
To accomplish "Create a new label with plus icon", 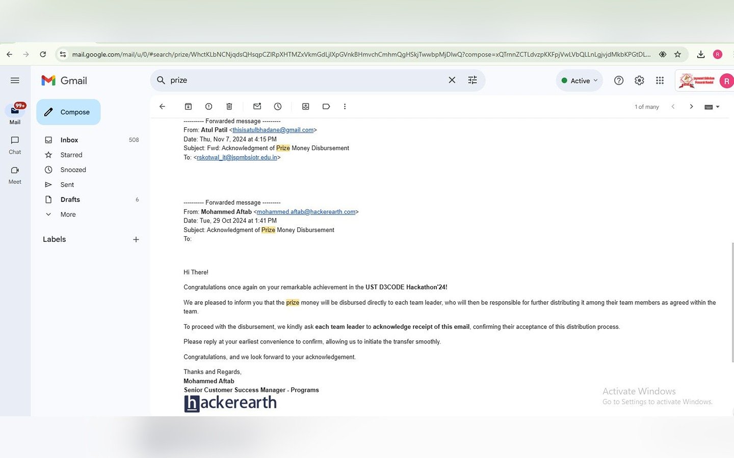I will (x=136, y=240).
